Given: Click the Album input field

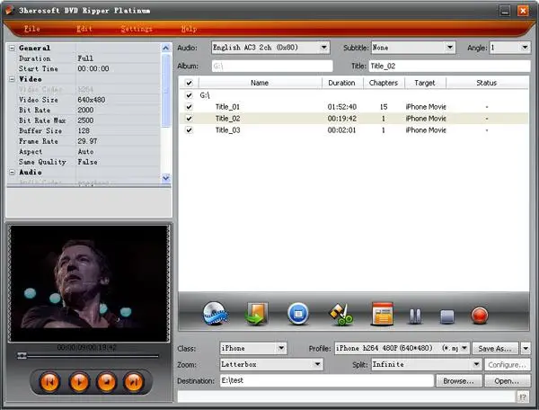Looking at the screenshot, I should click(x=272, y=66).
